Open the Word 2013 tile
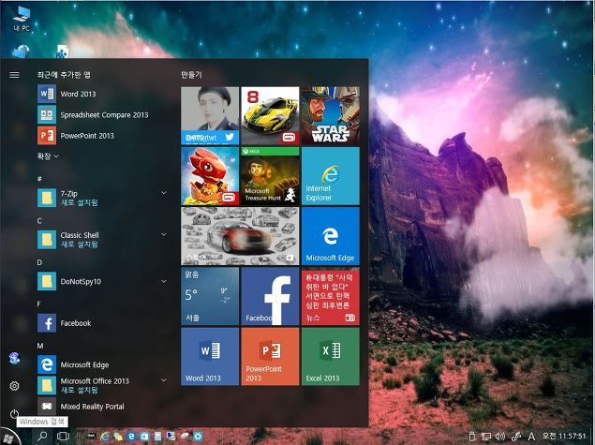This screenshot has width=595, height=445. point(210,357)
